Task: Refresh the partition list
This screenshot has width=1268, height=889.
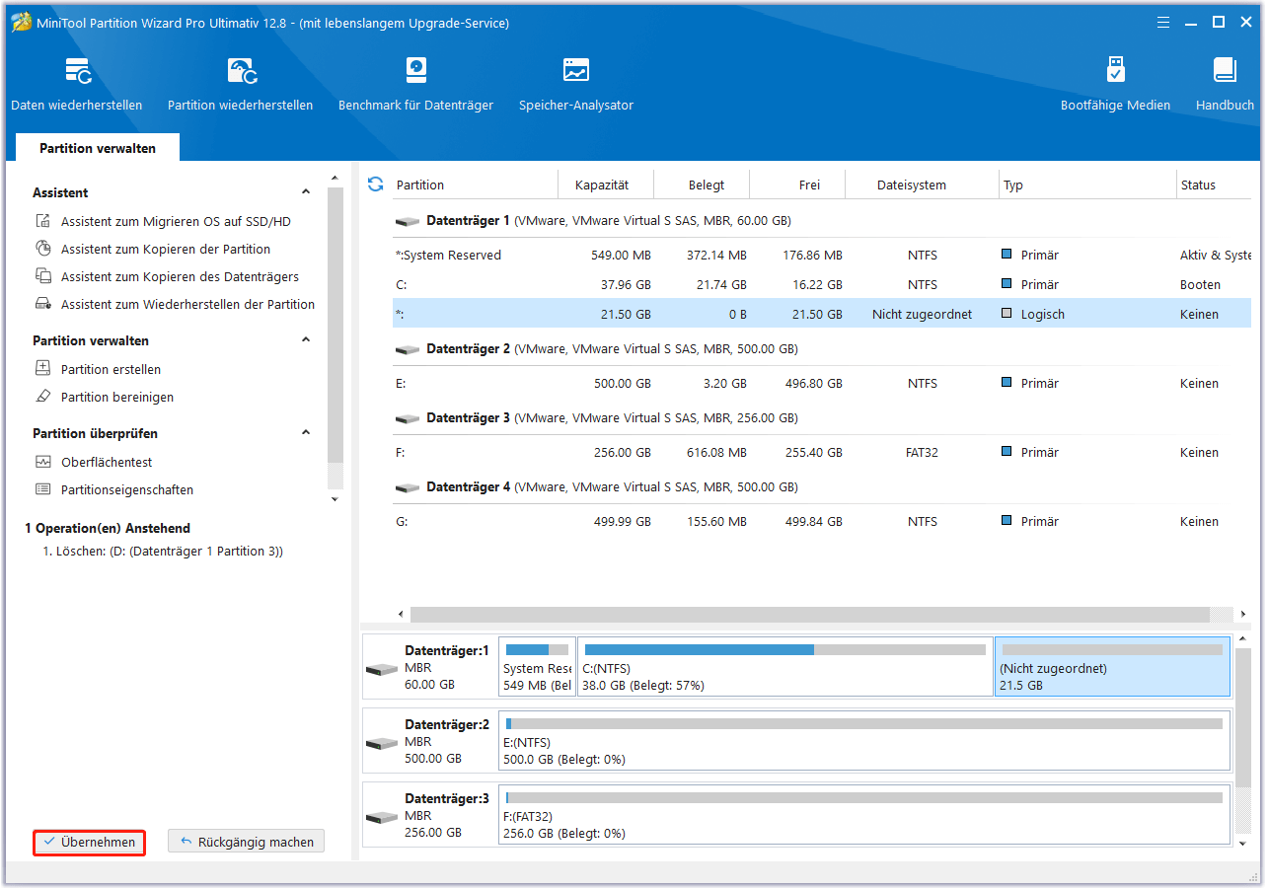Action: click(x=375, y=185)
